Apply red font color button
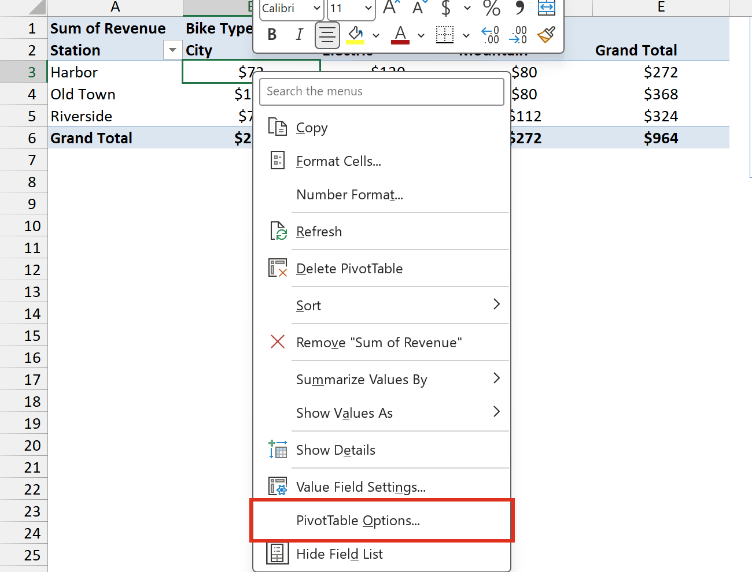The image size is (752, 572). [x=400, y=35]
